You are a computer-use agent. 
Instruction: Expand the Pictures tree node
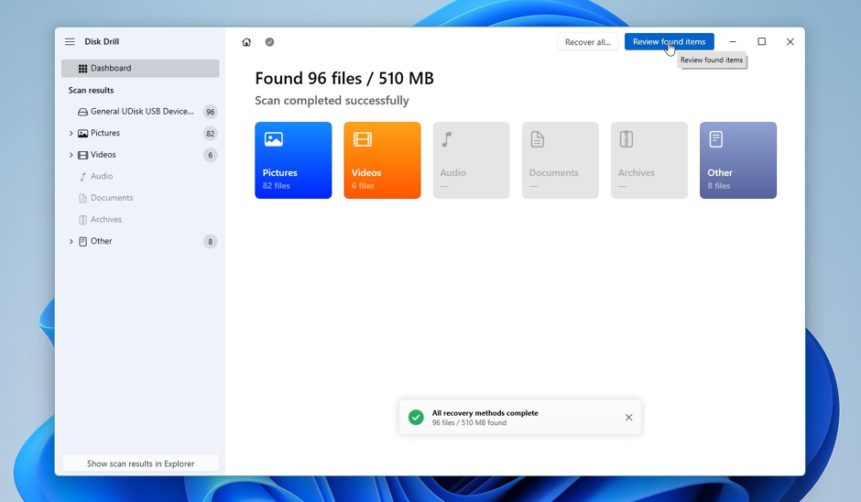pos(71,133)
